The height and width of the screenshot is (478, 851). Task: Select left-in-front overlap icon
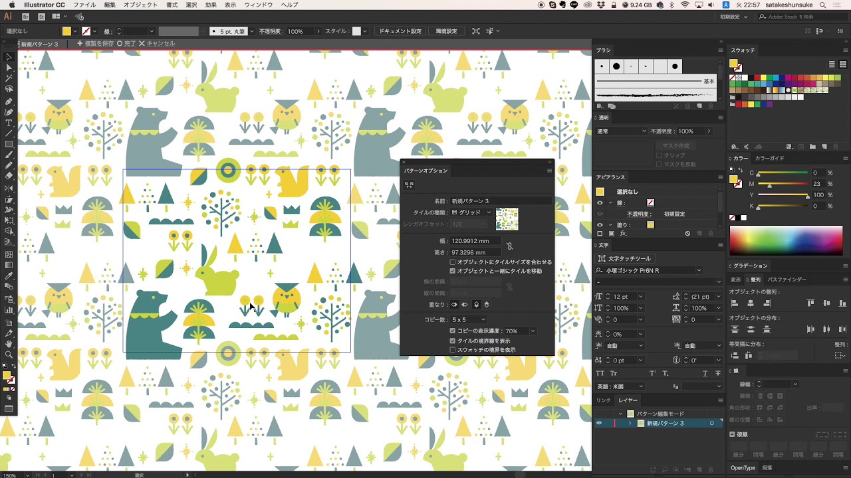click(455, 305)
